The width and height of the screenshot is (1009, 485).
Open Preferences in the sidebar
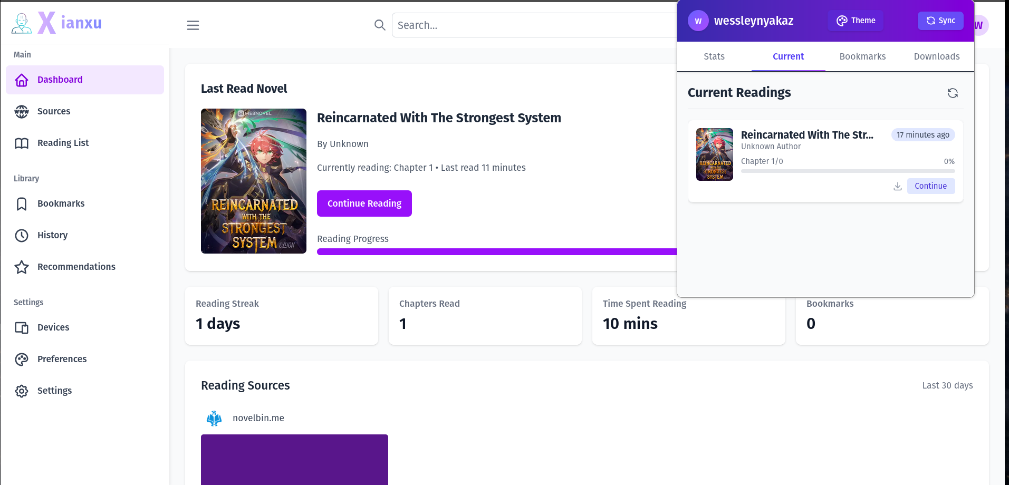click(x=85, y=359)
